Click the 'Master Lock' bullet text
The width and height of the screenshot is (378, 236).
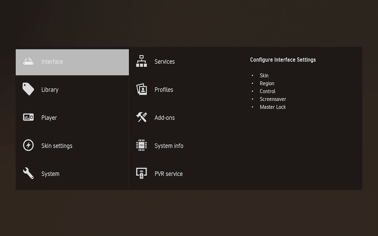click(273, 107)
